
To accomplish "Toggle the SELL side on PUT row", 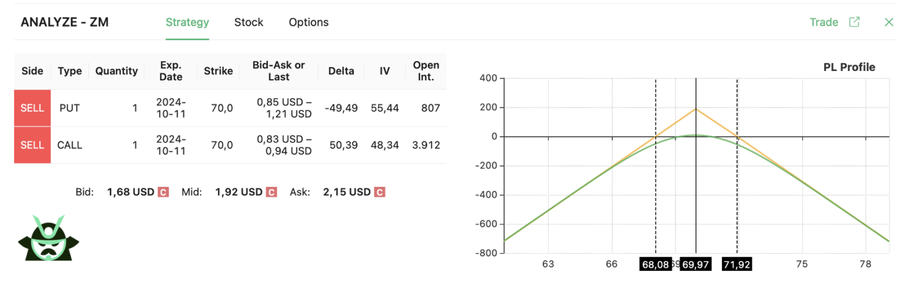I will pos(32,108).
